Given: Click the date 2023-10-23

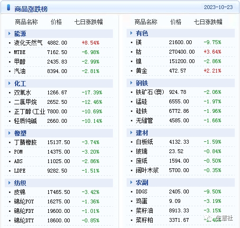Looking at the screenshot, I should 218,7.
